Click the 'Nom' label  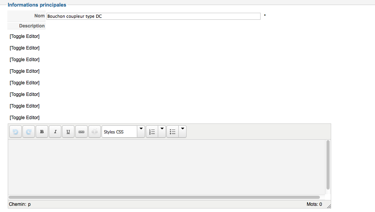(40, 16)
